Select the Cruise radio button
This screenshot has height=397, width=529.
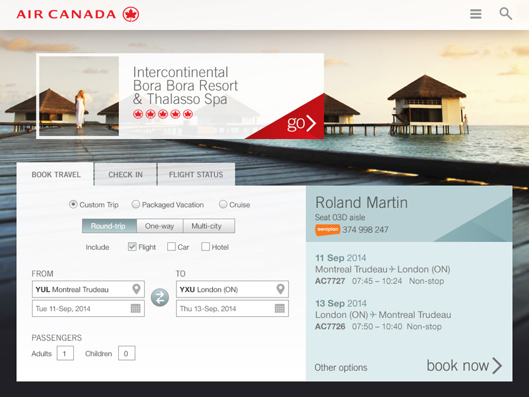(x=223, y=204)
